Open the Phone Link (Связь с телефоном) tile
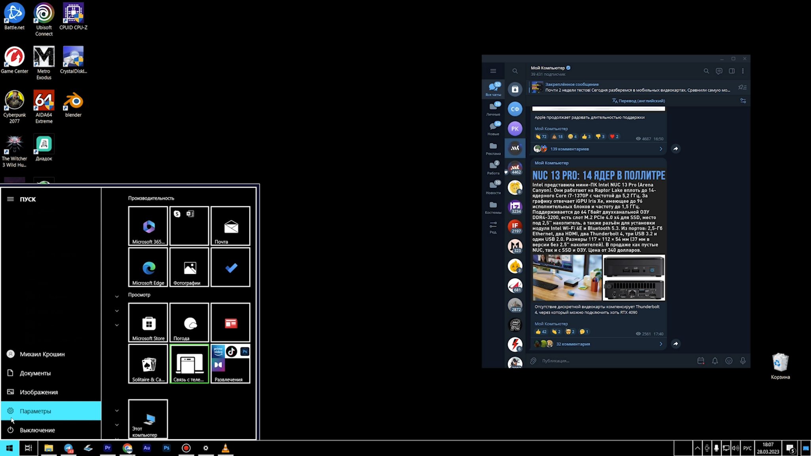The image size is (811, 456). coord(189,363)
